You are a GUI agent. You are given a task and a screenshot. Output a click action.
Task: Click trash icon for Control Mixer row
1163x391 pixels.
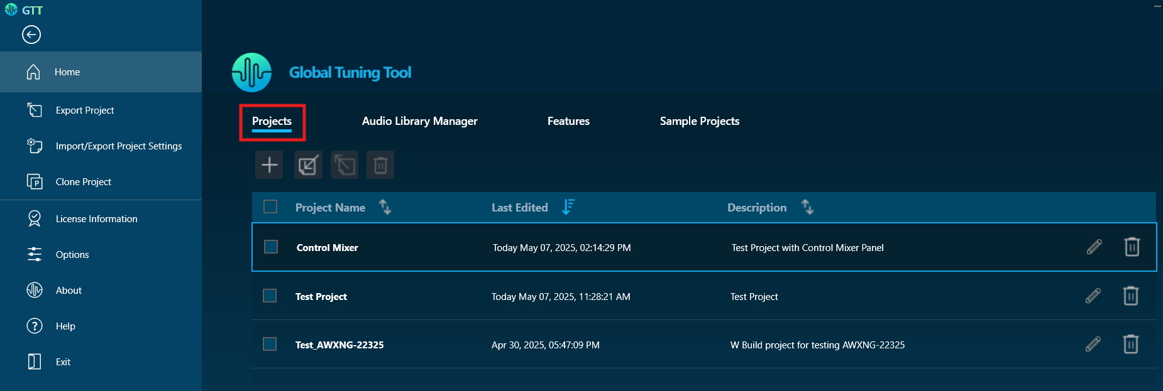(x=1132, y=247)
